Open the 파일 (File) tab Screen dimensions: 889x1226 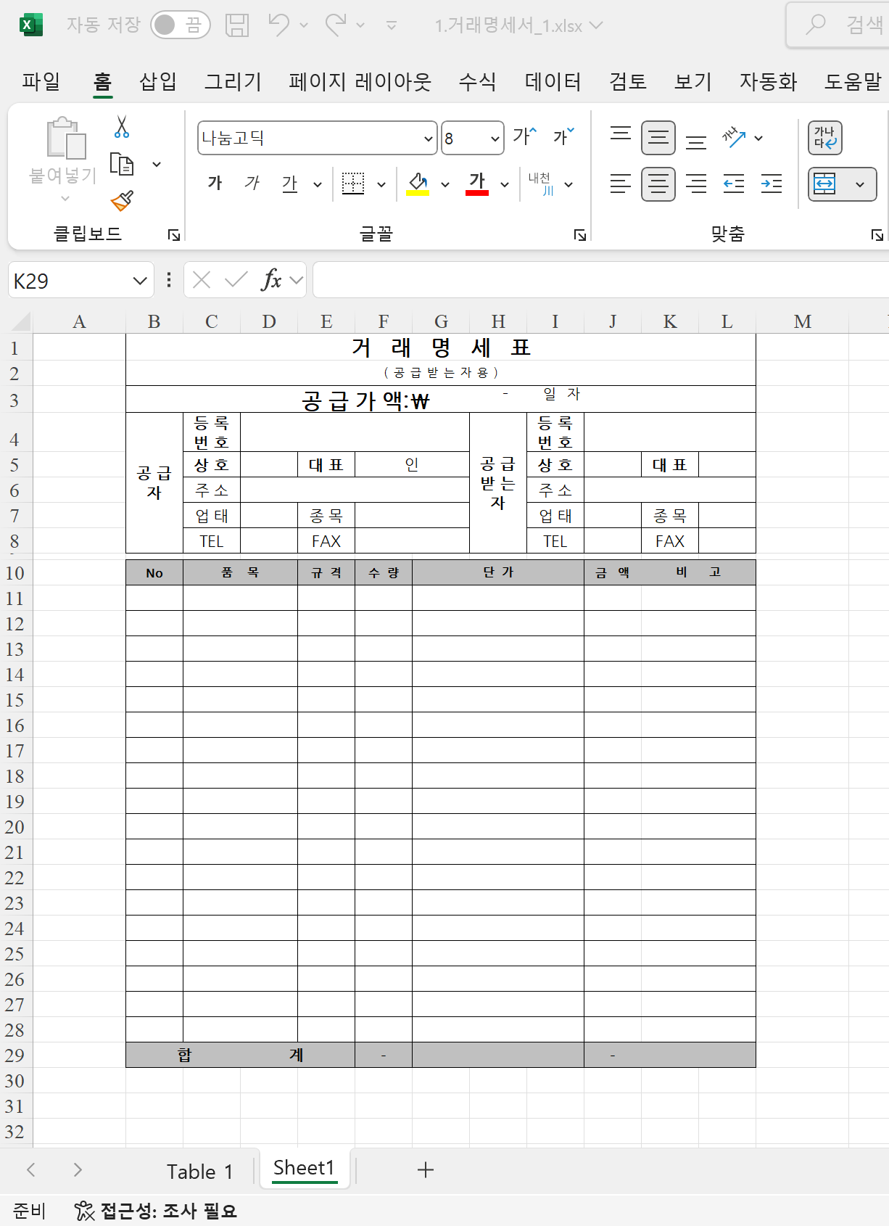click(41, 81)
